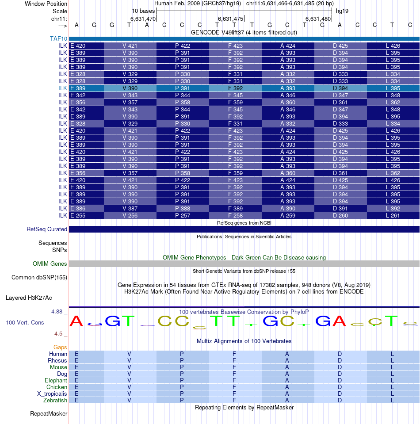This screenshot has width=420, height=424.
Task: Click the 'E 386' codon cell
Action: pos(86,209)
